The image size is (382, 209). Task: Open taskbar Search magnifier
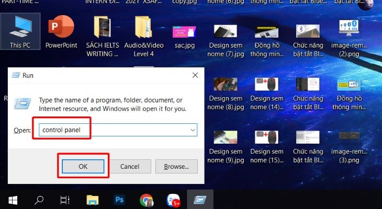(39, 200)
